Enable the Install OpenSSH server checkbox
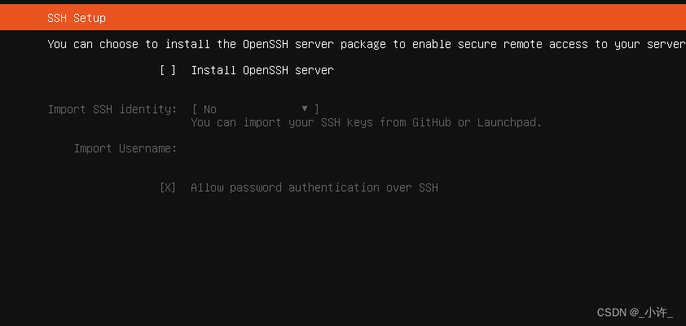This screenshot has width=686, height=326. click(168, 70)
